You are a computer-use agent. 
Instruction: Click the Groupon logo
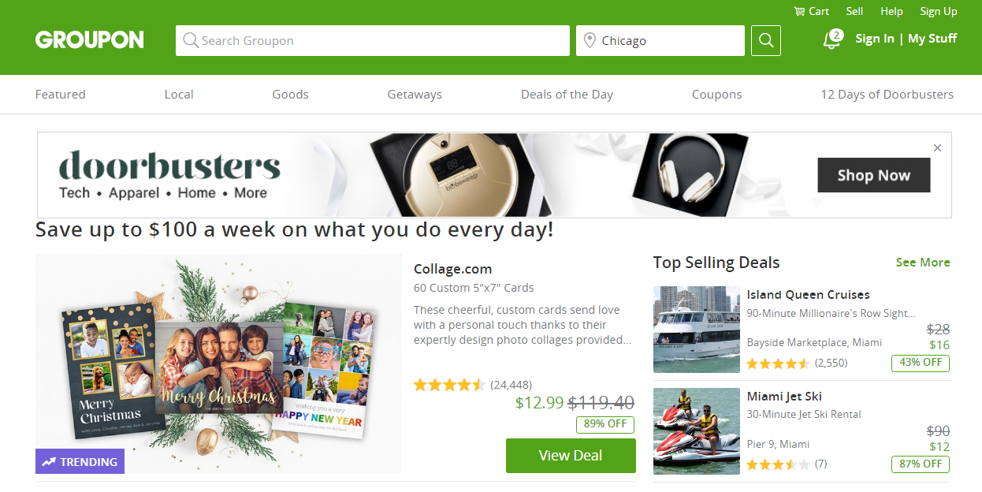(90, 40)
